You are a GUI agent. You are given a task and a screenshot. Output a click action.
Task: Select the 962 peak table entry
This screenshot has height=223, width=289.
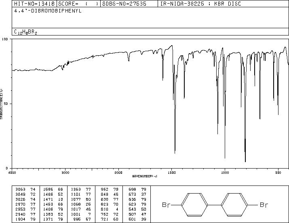click(x=105, y=189)
